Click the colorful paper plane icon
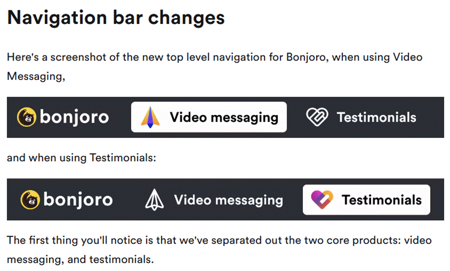The height and width of the screenshot is (271, 450). click(x=150, y=117)
